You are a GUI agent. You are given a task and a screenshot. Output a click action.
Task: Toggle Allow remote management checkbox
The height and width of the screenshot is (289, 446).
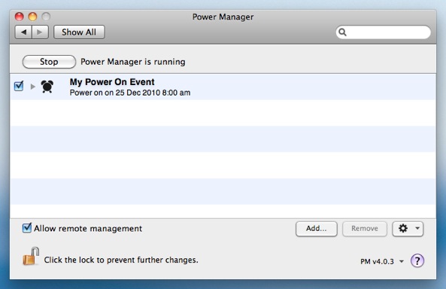click(27, 228)
